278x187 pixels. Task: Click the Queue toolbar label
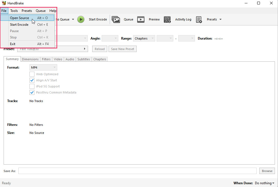(x=129, y=19)
